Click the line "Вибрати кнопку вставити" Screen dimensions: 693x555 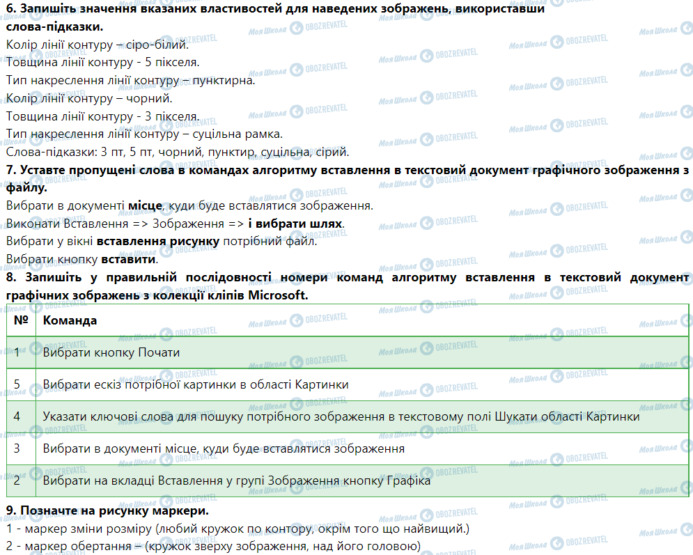pos(81,260)
